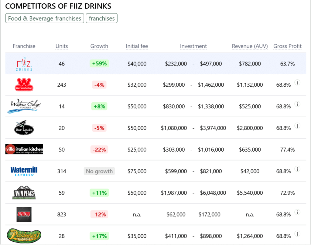Open the Twin Peaks franchise logo
The width and height of the screenshot is (311, 245).
coord(24,193)
